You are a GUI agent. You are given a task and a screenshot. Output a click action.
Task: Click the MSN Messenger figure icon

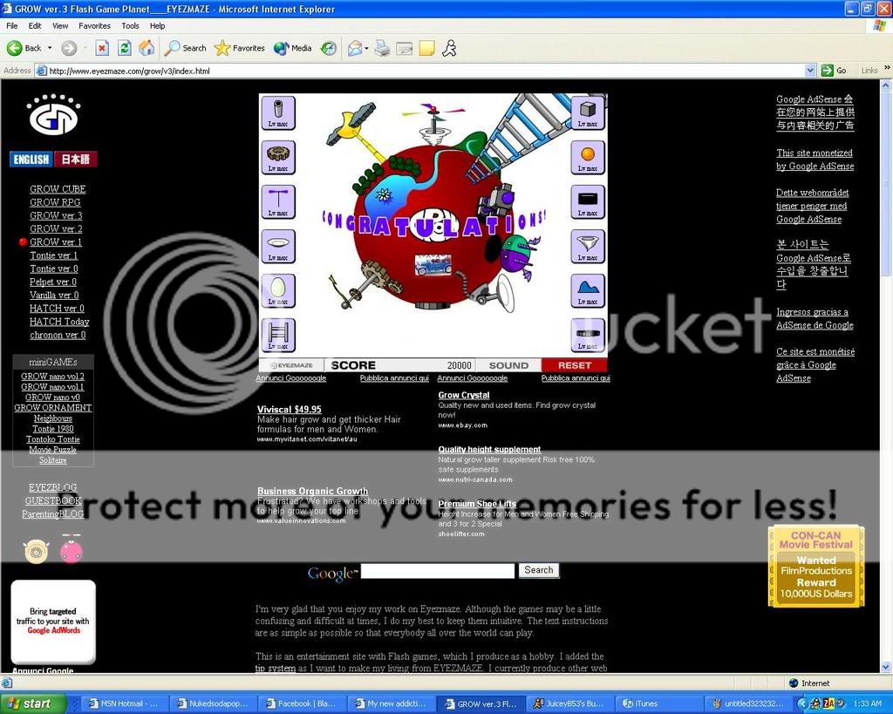click(449, 49)
